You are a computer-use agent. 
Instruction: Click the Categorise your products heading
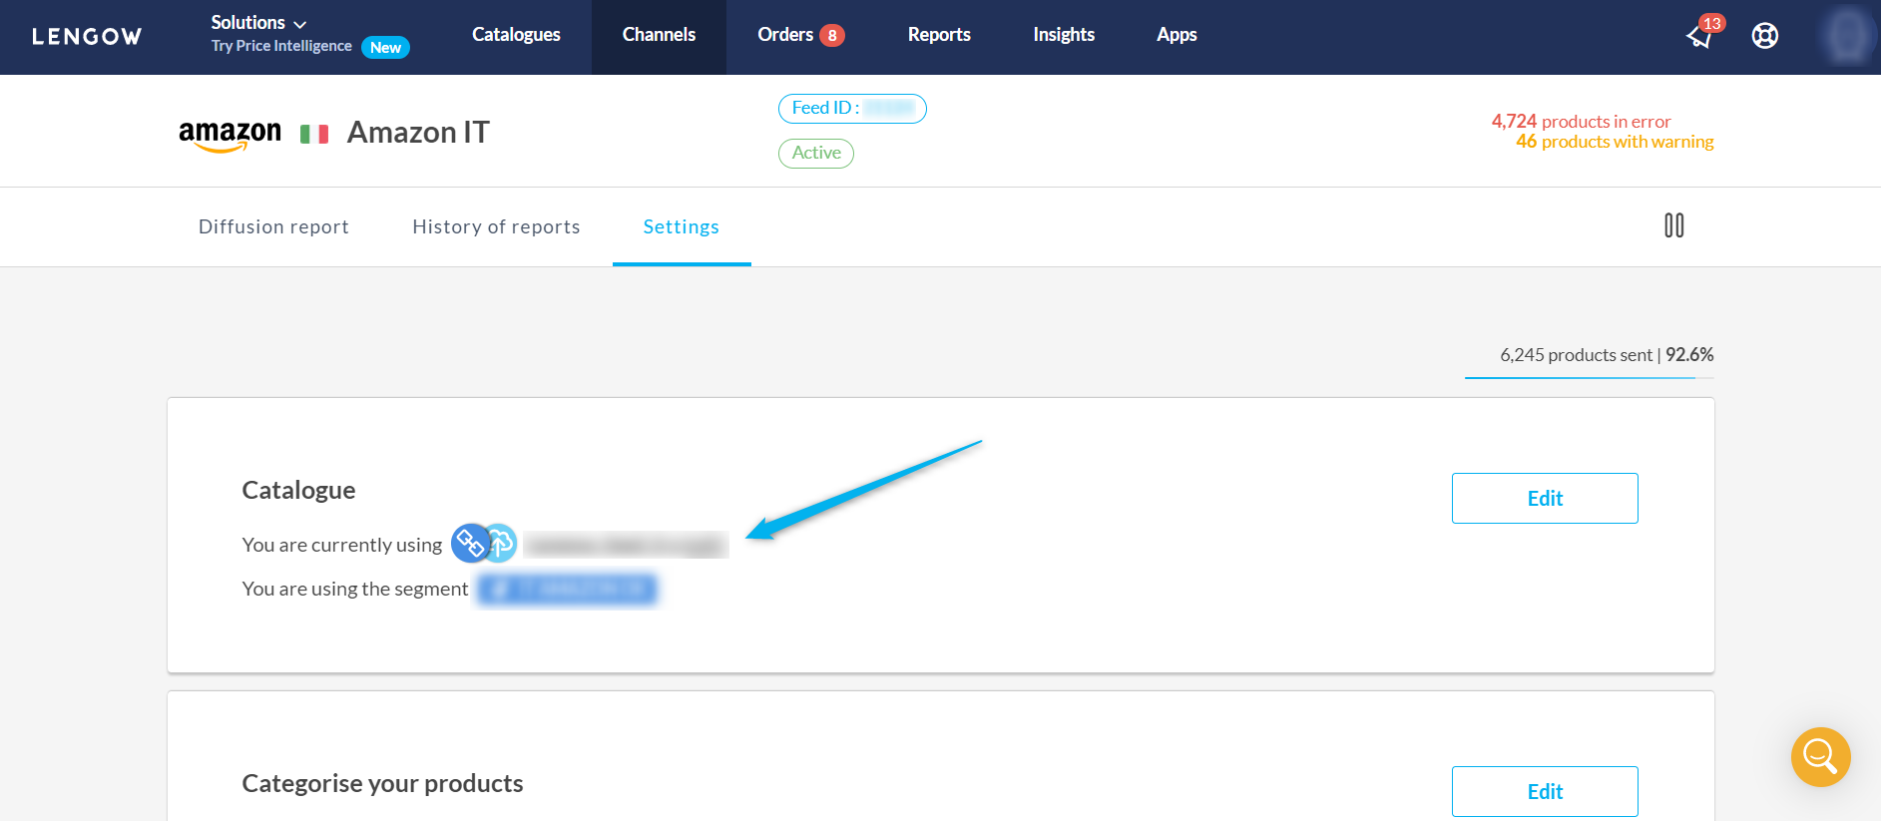[x=382, y=784]
